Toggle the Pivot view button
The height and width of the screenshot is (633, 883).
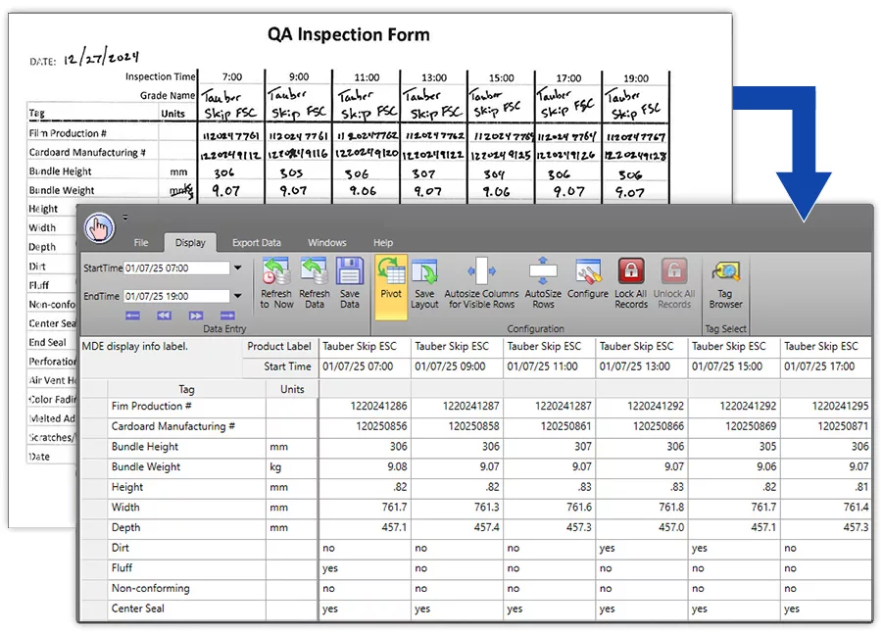391,287
